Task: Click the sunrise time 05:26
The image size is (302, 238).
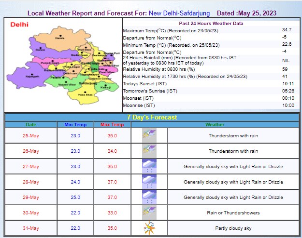Action: click(288, 91)
